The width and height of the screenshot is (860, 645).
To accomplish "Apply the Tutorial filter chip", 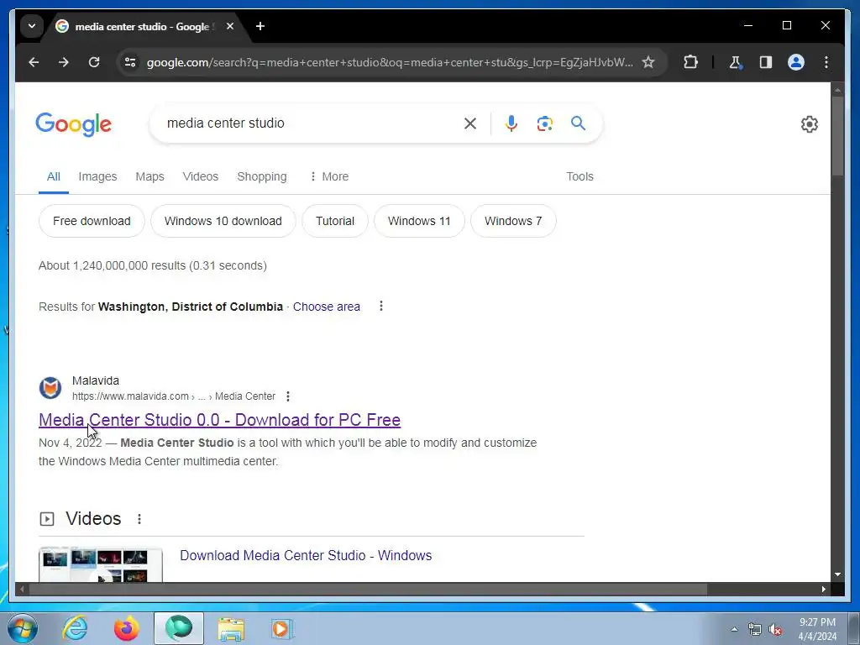I will tap(335, 221).
